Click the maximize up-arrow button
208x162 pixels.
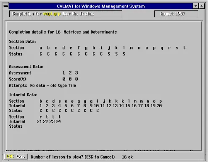tap(202, 6)
